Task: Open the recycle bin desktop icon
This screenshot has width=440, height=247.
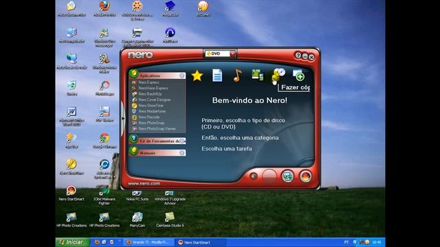Action: tap(71, 88)
